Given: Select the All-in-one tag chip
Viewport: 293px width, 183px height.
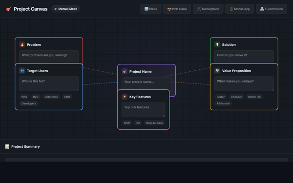Looking at the screenshot, I should click(x=223, y=103).
